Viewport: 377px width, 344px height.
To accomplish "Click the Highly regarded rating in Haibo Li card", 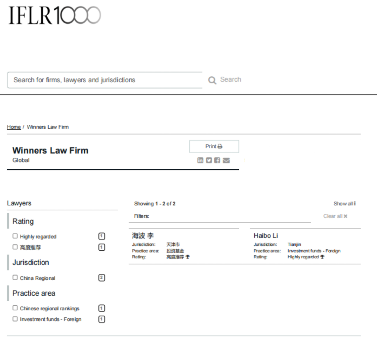I will coord(303,257).
